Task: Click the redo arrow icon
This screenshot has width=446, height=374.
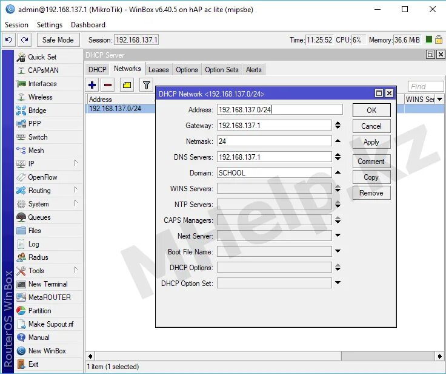Action: [x=25, y=39]
